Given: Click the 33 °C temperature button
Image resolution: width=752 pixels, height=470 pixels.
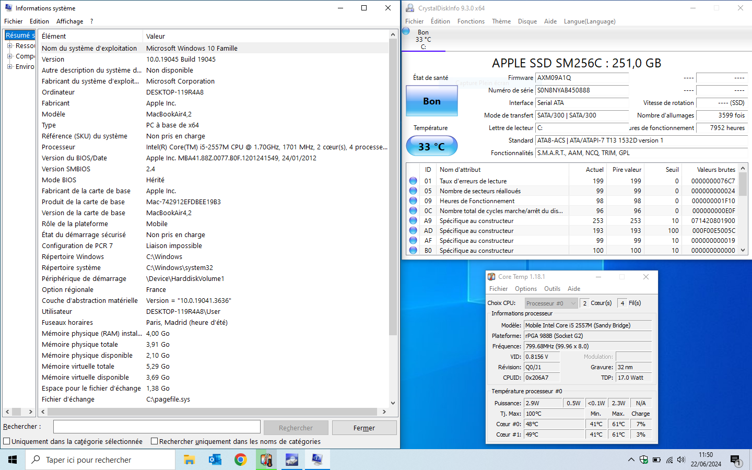Looking at the screenshot, I should tap(432, 146).
